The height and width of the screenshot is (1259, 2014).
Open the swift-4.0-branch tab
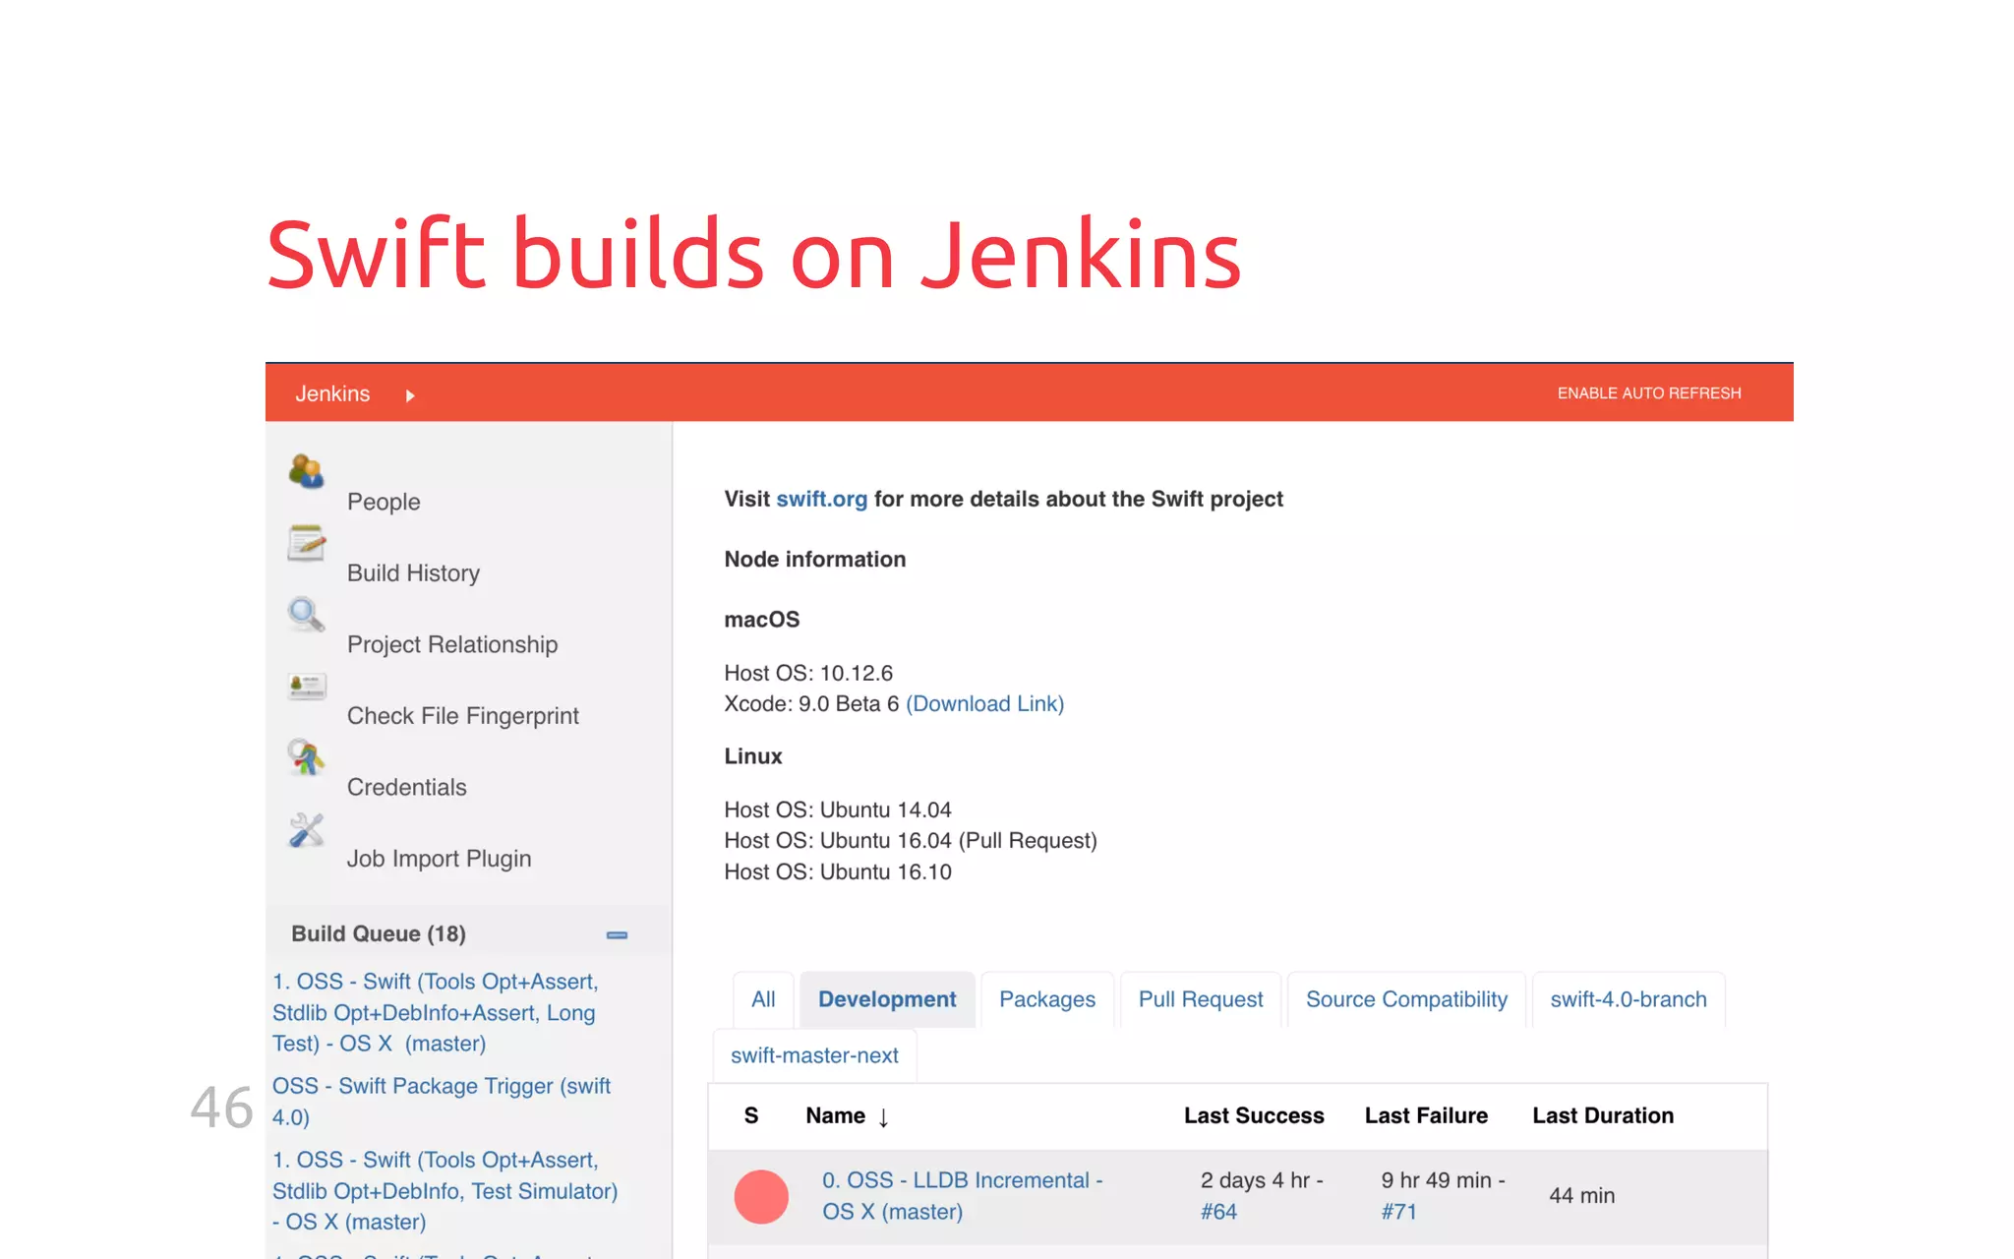1629,999
